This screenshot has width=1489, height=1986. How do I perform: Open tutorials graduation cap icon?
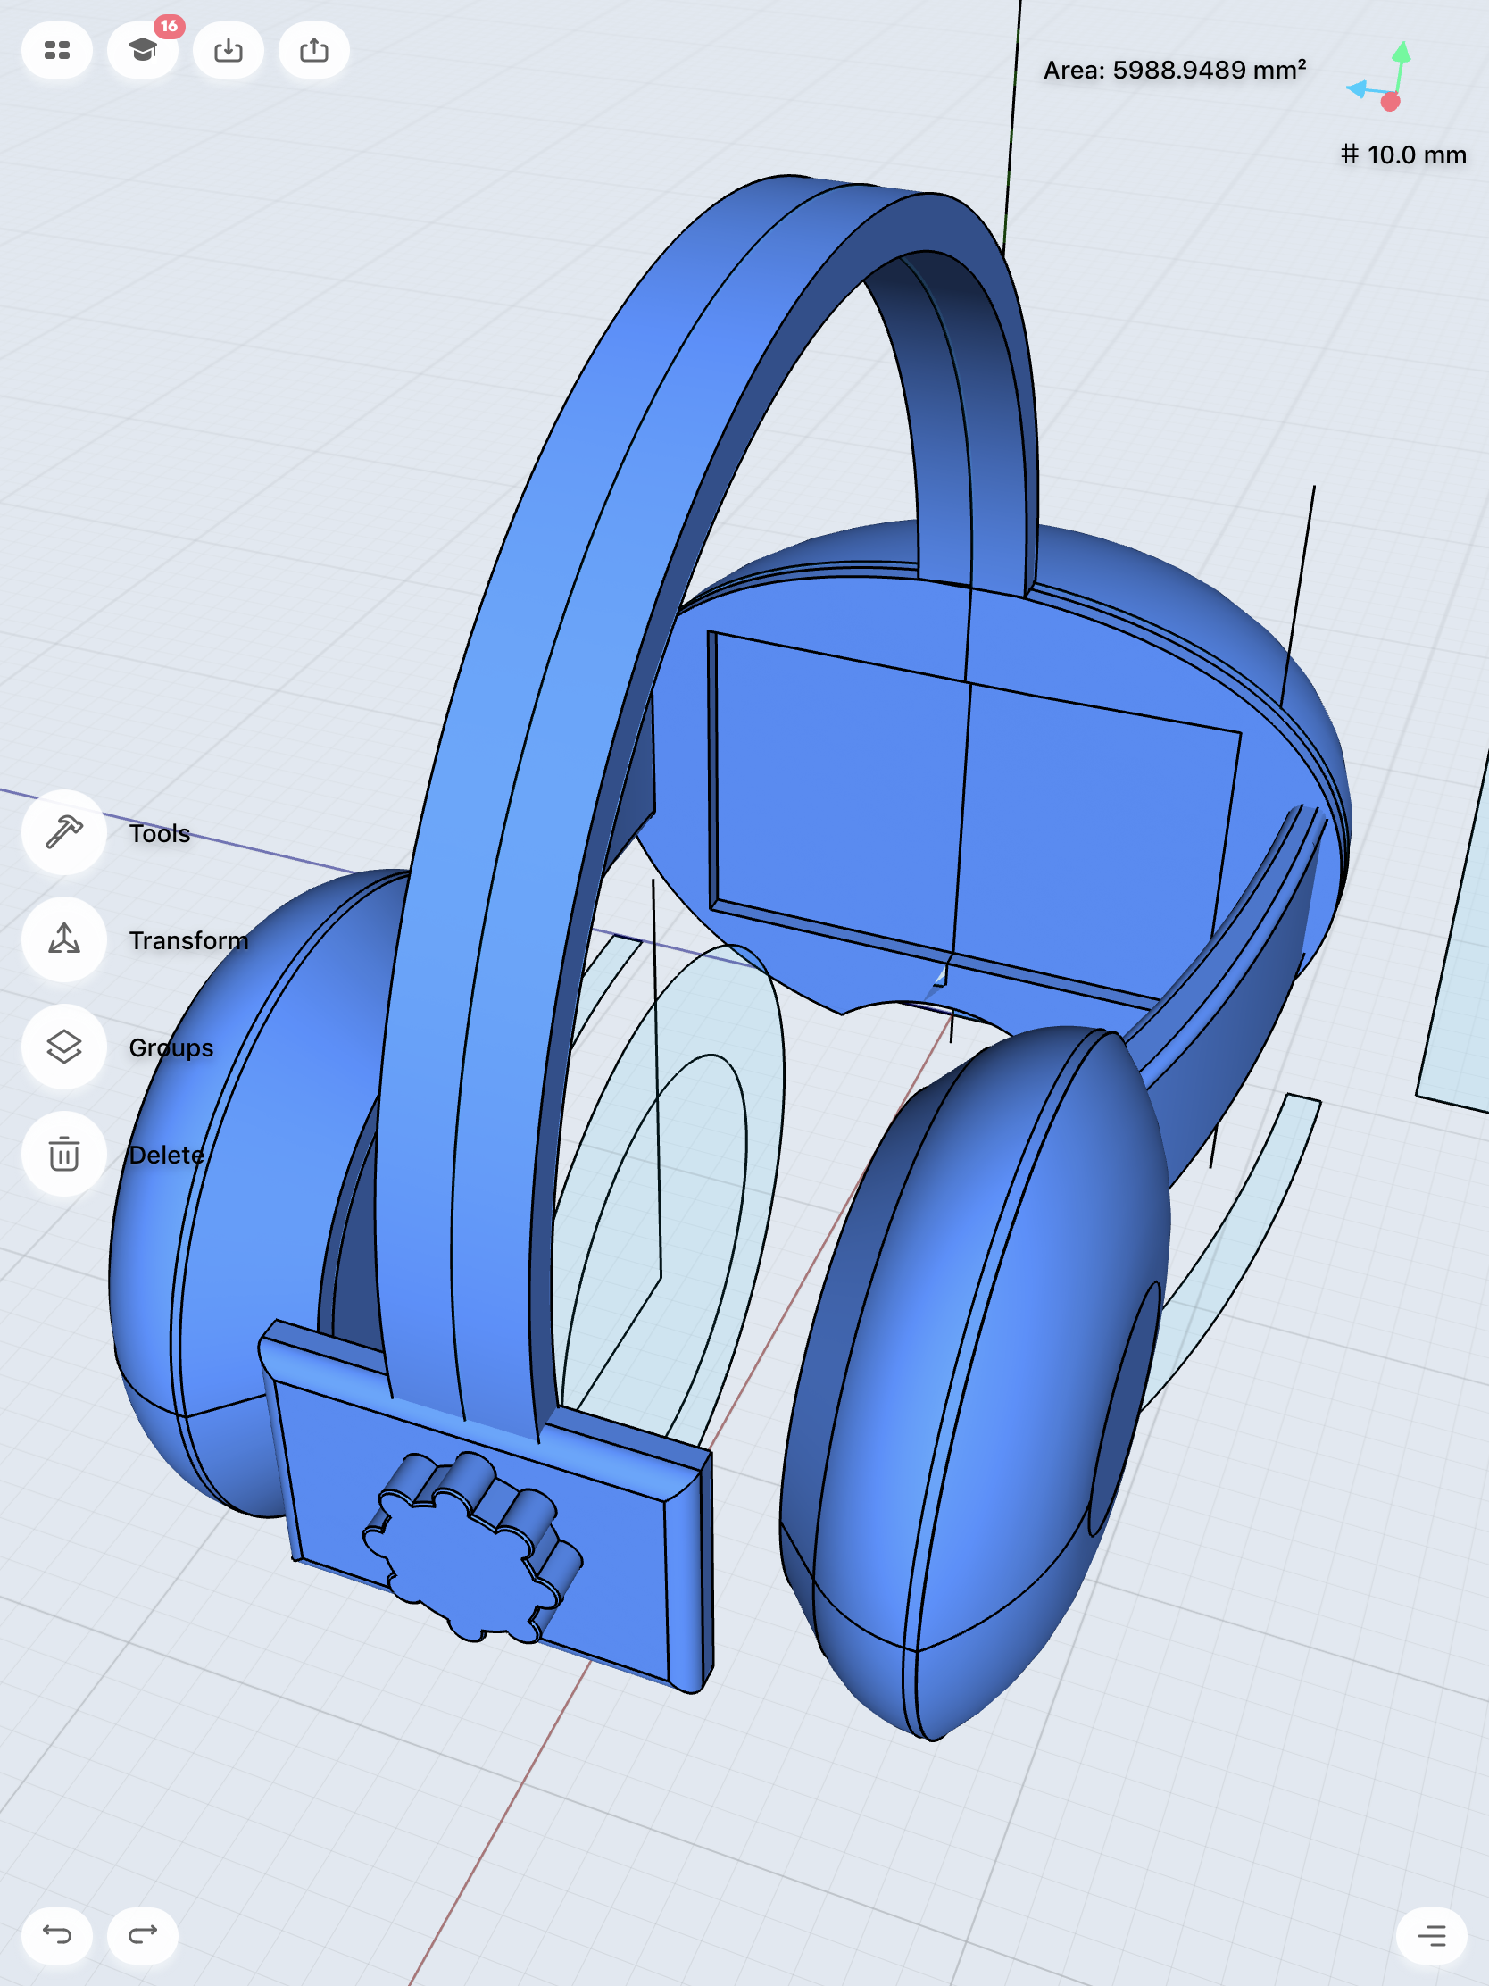142,50
